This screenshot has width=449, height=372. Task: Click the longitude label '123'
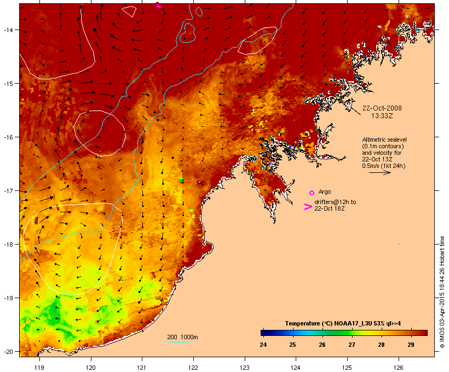(245, 368)
